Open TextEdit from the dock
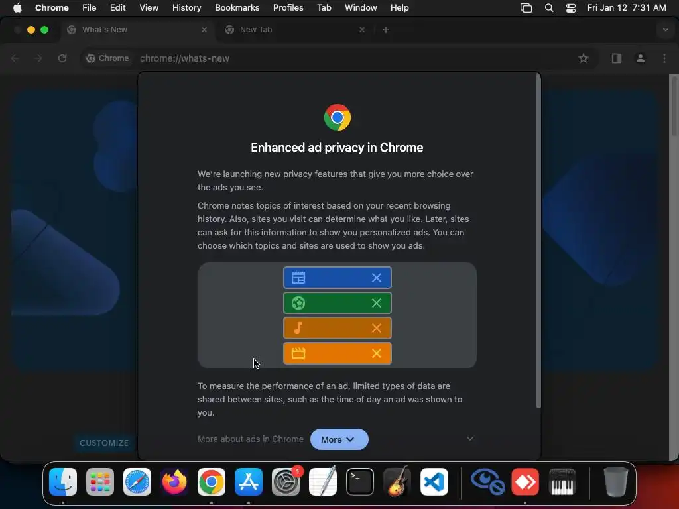The image size is (679, 509). point(323,482)
